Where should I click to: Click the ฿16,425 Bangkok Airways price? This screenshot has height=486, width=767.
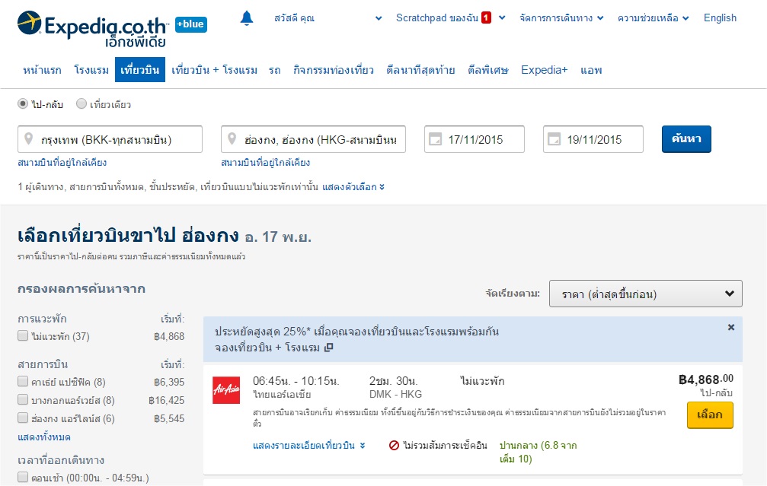[x=167, y=400]
